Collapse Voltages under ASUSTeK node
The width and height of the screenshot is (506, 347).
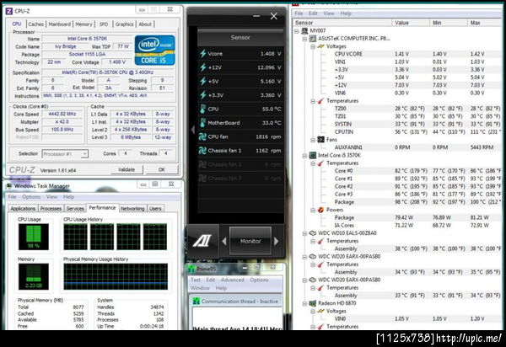click(x=313, y=46)
